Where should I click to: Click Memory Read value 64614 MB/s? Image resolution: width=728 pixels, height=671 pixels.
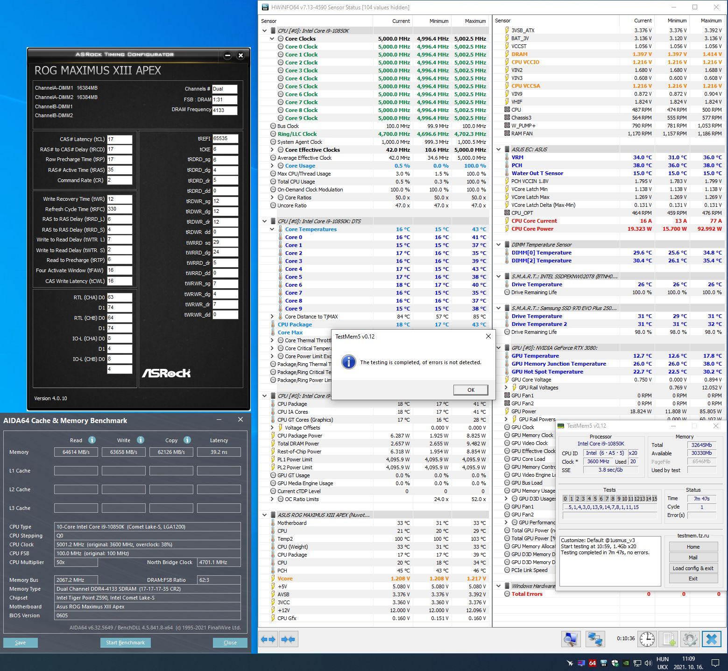coord(76,452)
